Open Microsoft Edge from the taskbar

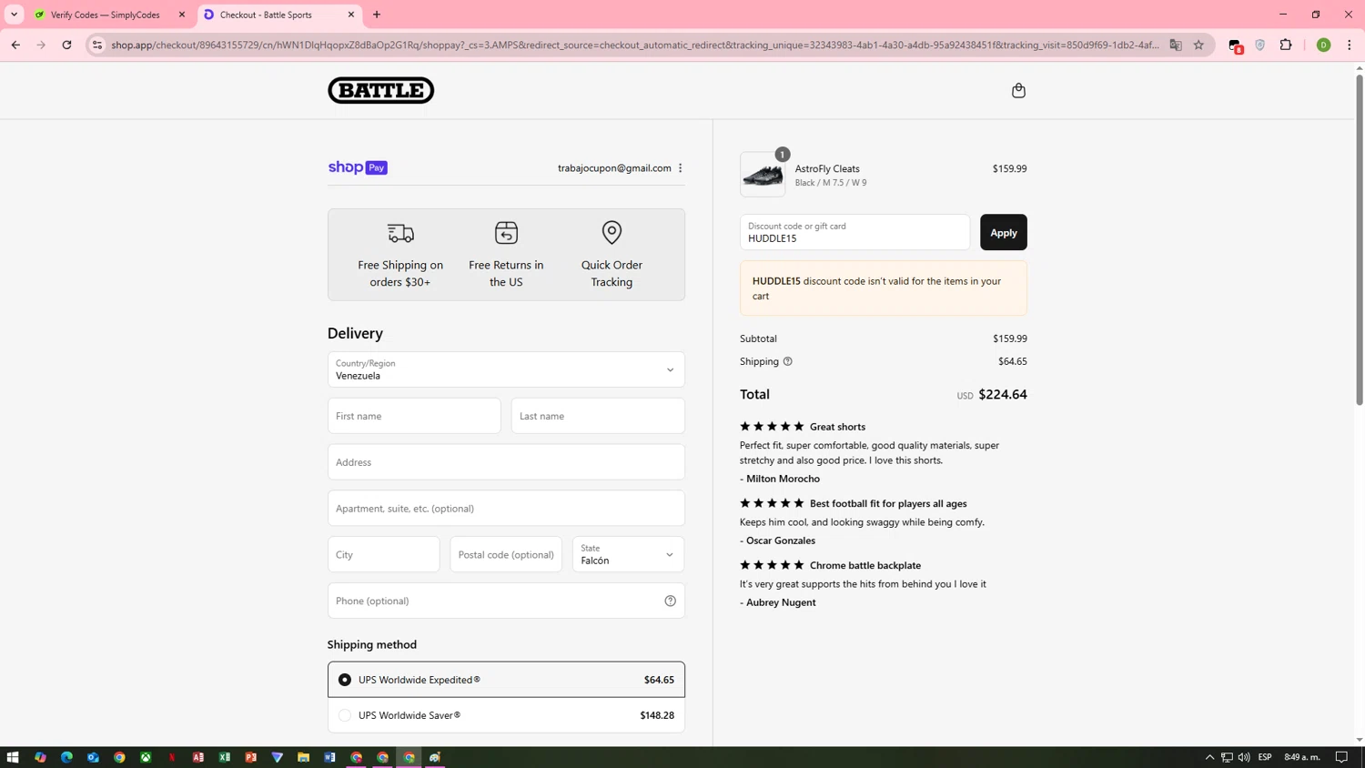(x=66, y=757)
